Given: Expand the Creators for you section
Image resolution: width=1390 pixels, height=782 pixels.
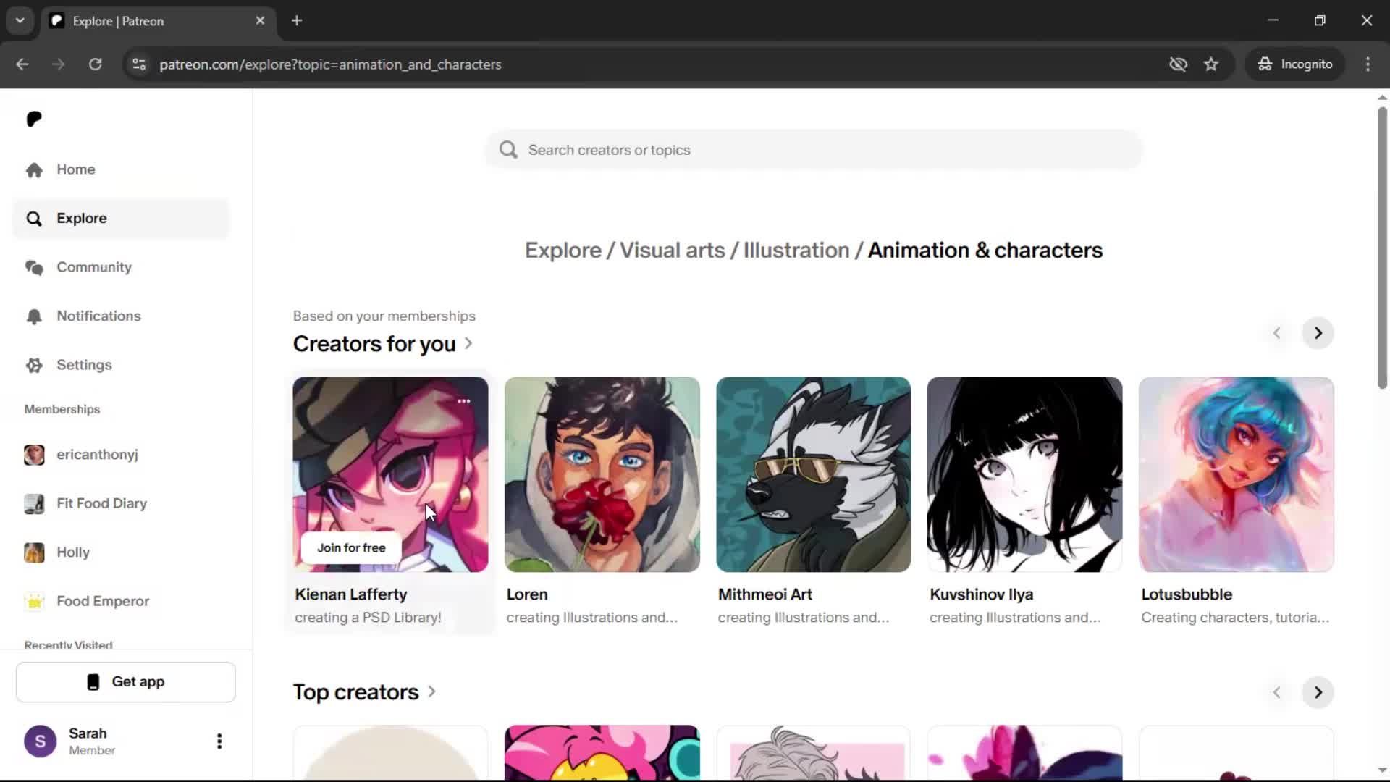Looking at the screenshot, I should click(383, 344).
